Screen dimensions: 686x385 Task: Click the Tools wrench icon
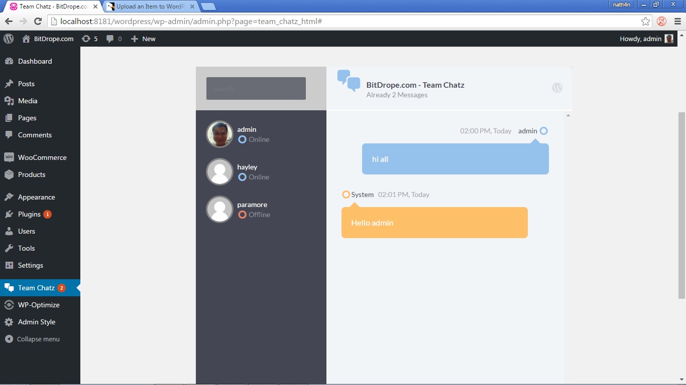9,248
